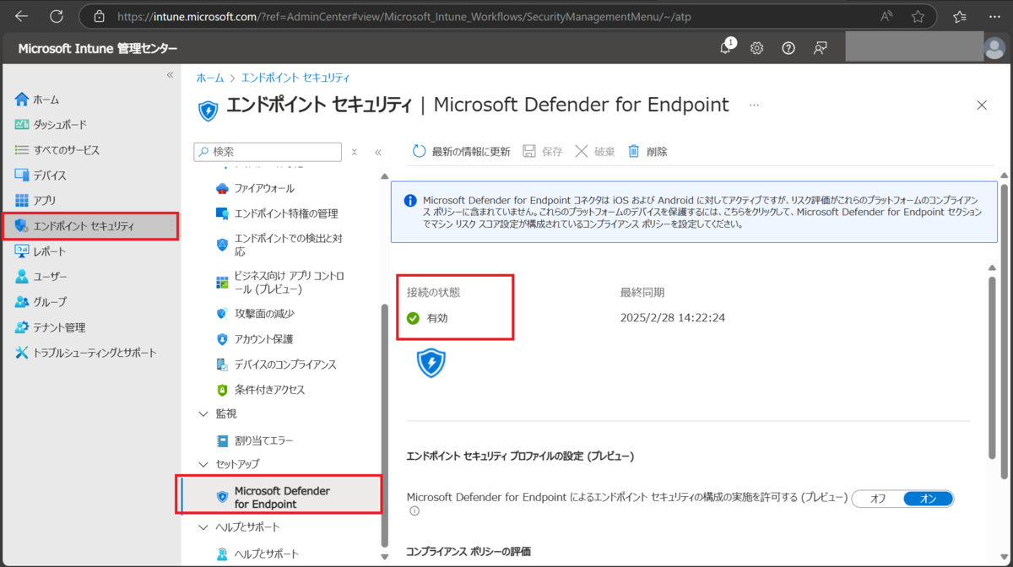Viewport: 1013px width, 567px height.
Task: Click 削除 delete toolbar button
Action: click(647, 152)
